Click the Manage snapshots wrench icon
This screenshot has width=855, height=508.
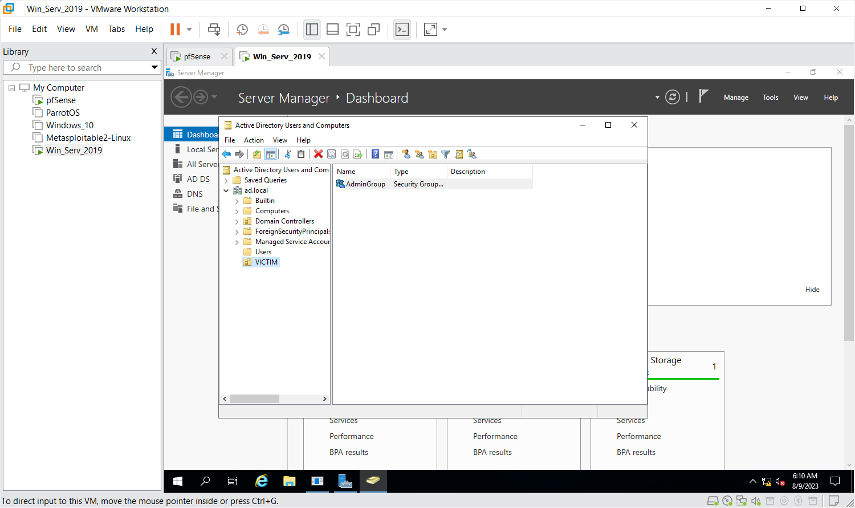[x=283, y=30]
